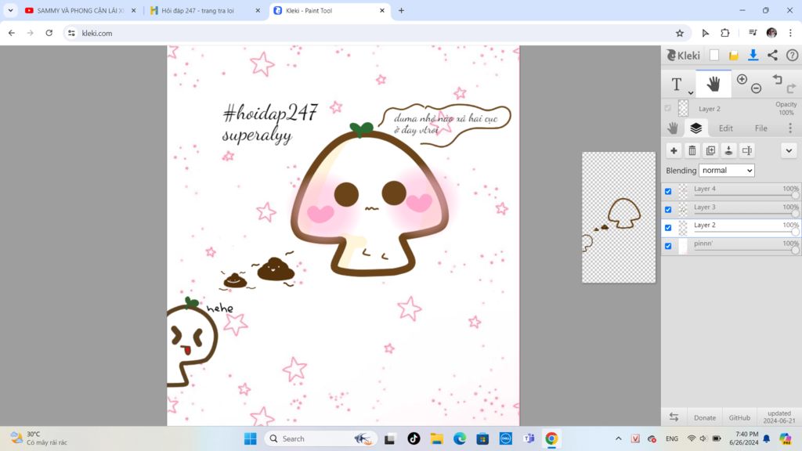Switch to the Layers tab

[695, 128]
